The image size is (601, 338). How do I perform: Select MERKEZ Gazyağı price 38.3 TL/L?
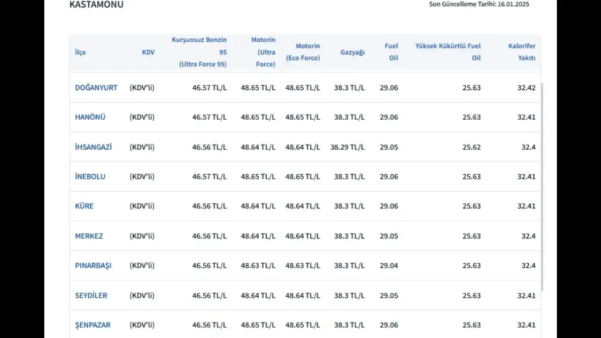[x=349, y=236]
